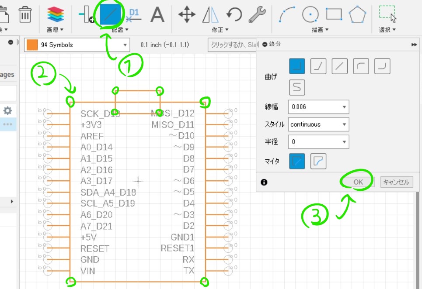Select the text tool A
The image size is (422, 289).
coord(157,14)
